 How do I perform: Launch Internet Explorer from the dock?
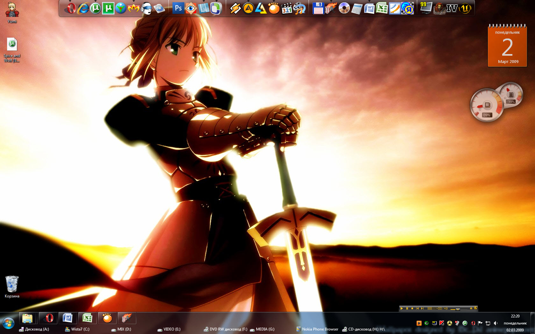pyautogui.click(x=83, y=8)
